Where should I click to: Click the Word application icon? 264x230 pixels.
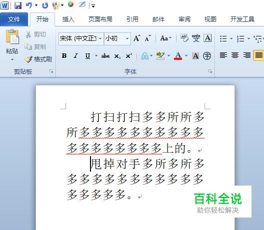(4, 5)
